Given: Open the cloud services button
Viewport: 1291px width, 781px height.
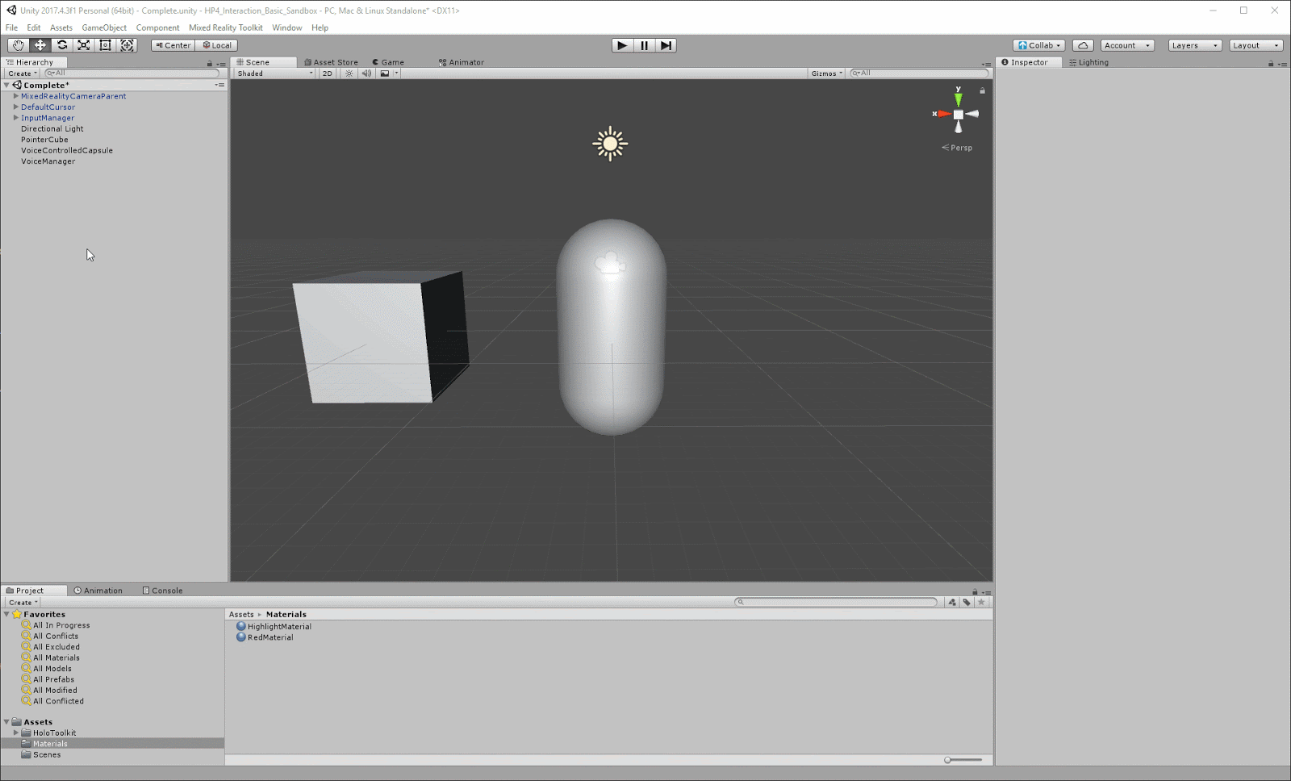Looking at the screenshot, I should [1083, 45].
